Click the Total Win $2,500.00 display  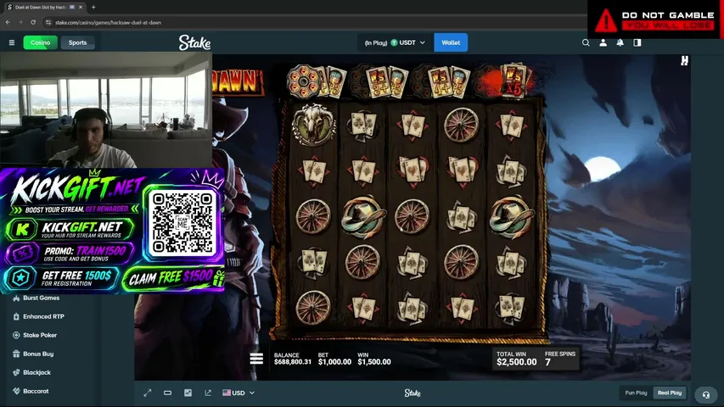coord(516,359)
